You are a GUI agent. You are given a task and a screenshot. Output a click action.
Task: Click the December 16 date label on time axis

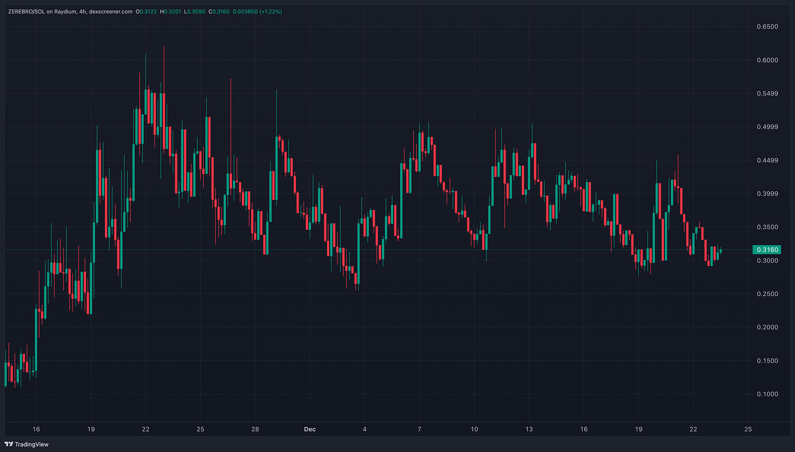point(584,430)
